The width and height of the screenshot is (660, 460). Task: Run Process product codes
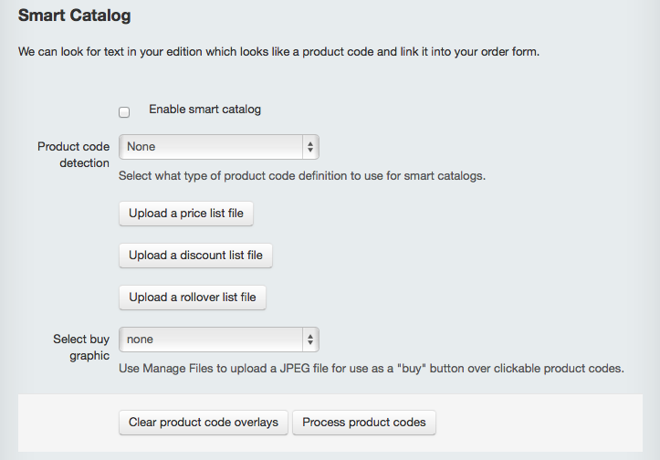click(364, 423)
